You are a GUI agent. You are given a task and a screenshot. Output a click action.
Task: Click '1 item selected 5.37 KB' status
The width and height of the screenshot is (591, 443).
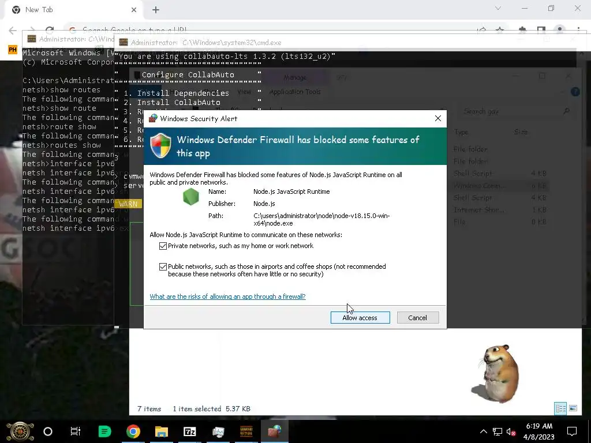[x=211, y=409]
